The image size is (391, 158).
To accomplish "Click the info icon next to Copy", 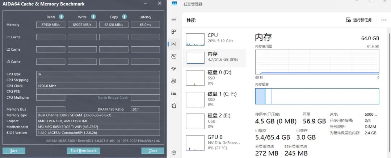I will pyautogui.click(x=124, y=17).
